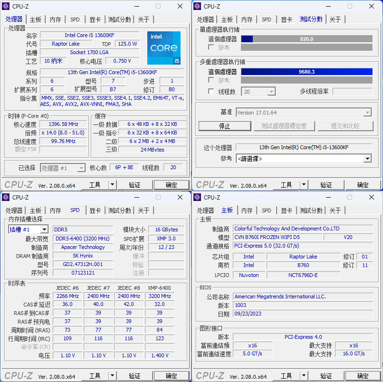Toggle the 线程数 checkbox

[x=211, y=91]
